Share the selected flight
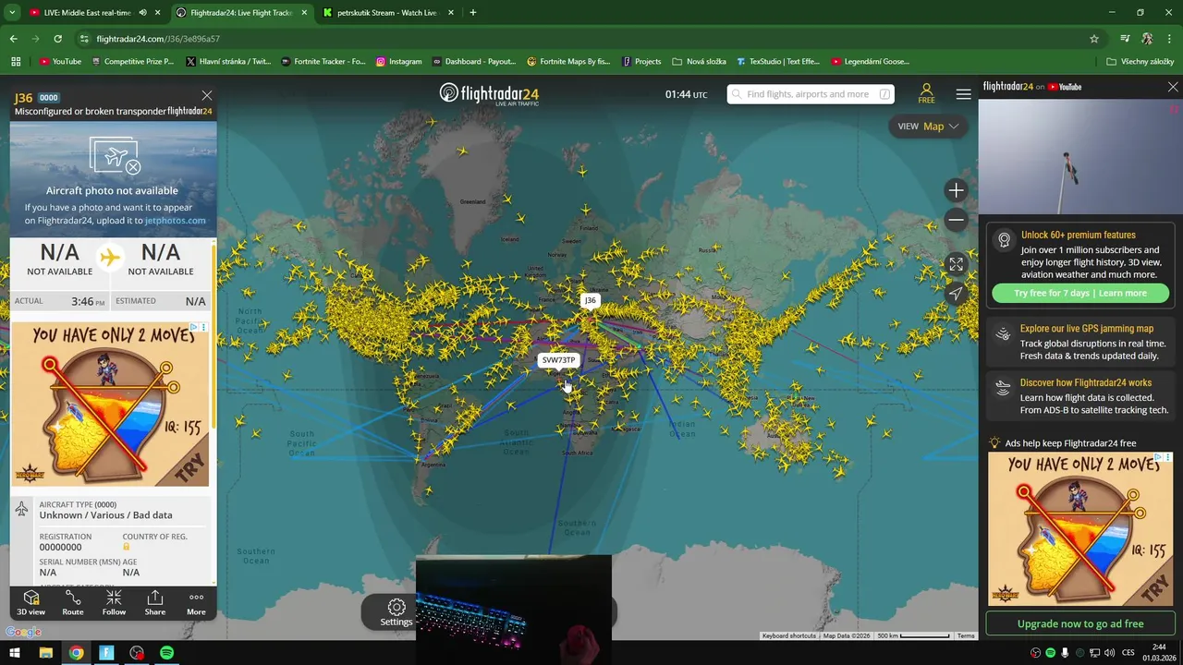 155,602
